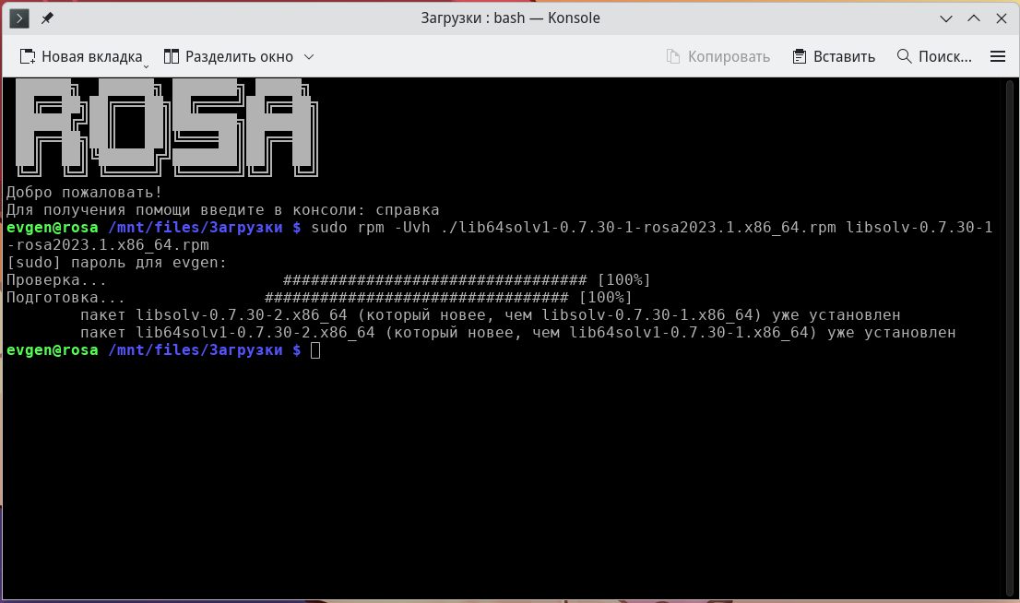Open the Поиск... search tool
Screen dimensions: 1020x603
pyautogui.click(x=934, y=56)
